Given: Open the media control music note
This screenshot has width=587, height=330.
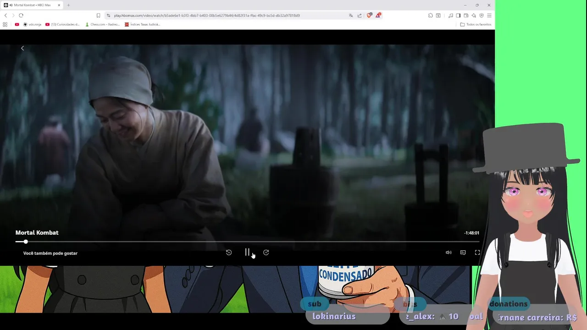Looking at the screenshot, I should tap(451, 15).
